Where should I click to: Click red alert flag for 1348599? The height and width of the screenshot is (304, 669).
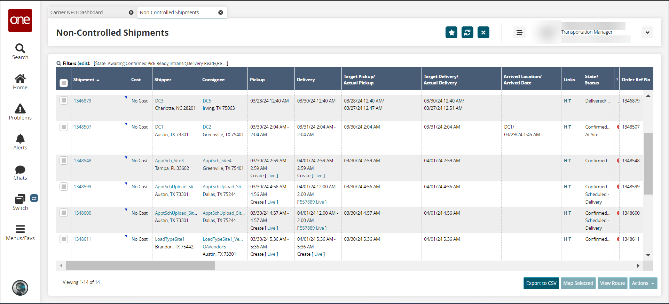coord(618,187)
